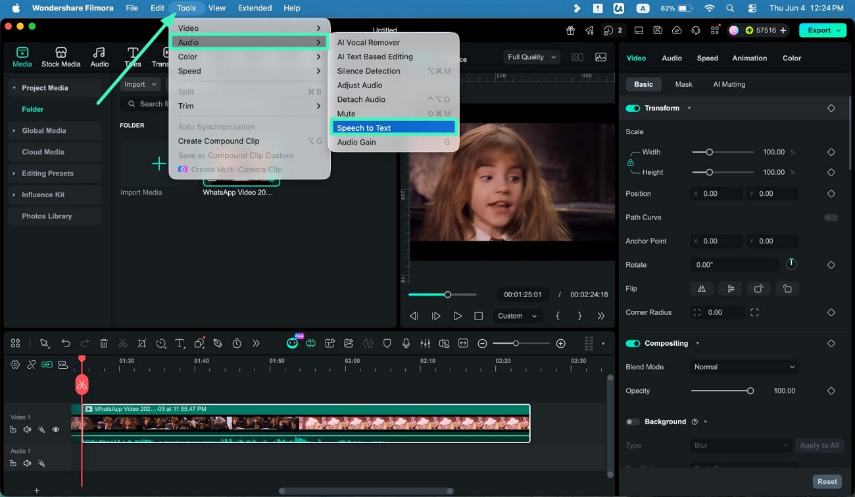The width and height of the screenshot is (855, 497).
Task: Open the Export dropdown button
Action: pyautogui.click(x=822, y=30)
